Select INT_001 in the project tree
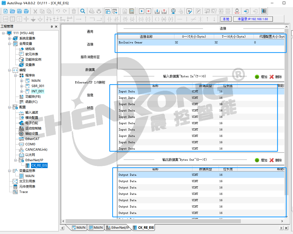The image size is (293, 234). (x=37, y=91)
